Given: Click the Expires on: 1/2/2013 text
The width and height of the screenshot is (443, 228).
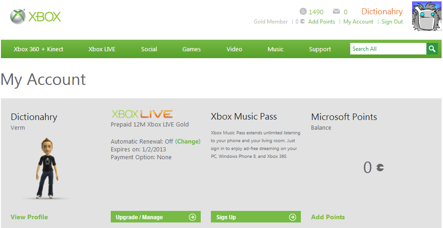Looking at the screenshot, I should point(138,150).
